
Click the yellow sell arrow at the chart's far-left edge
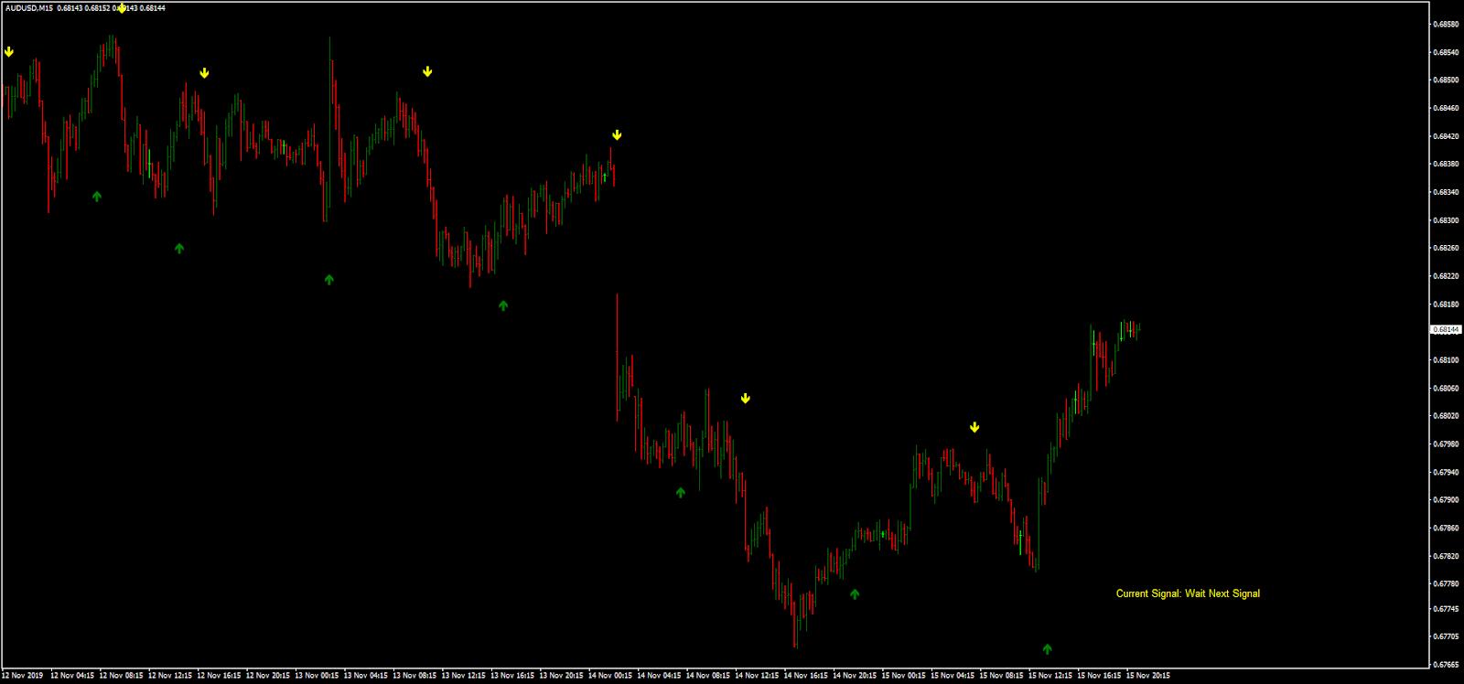coord(9,52)
